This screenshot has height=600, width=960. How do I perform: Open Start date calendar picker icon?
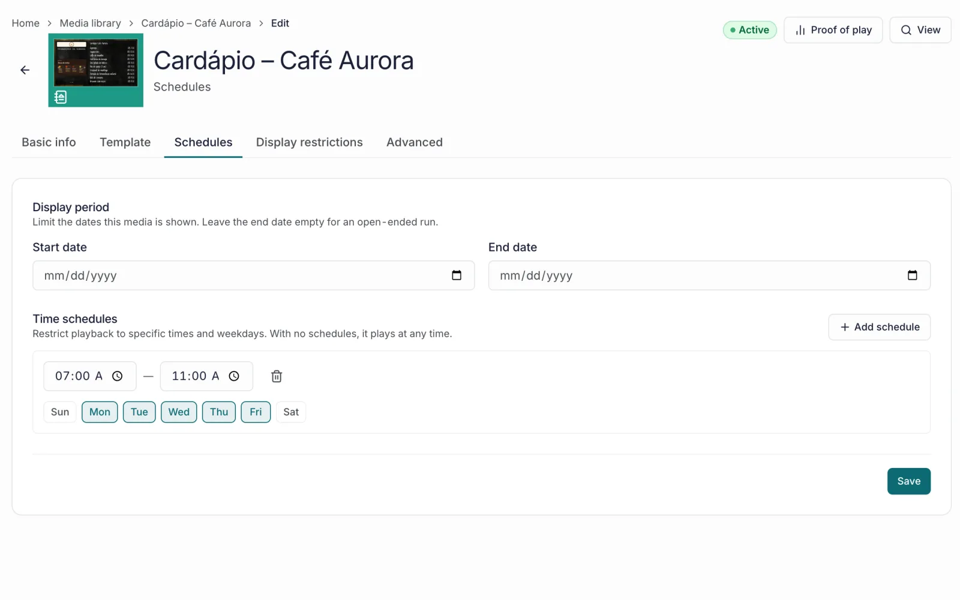(457, 275)
